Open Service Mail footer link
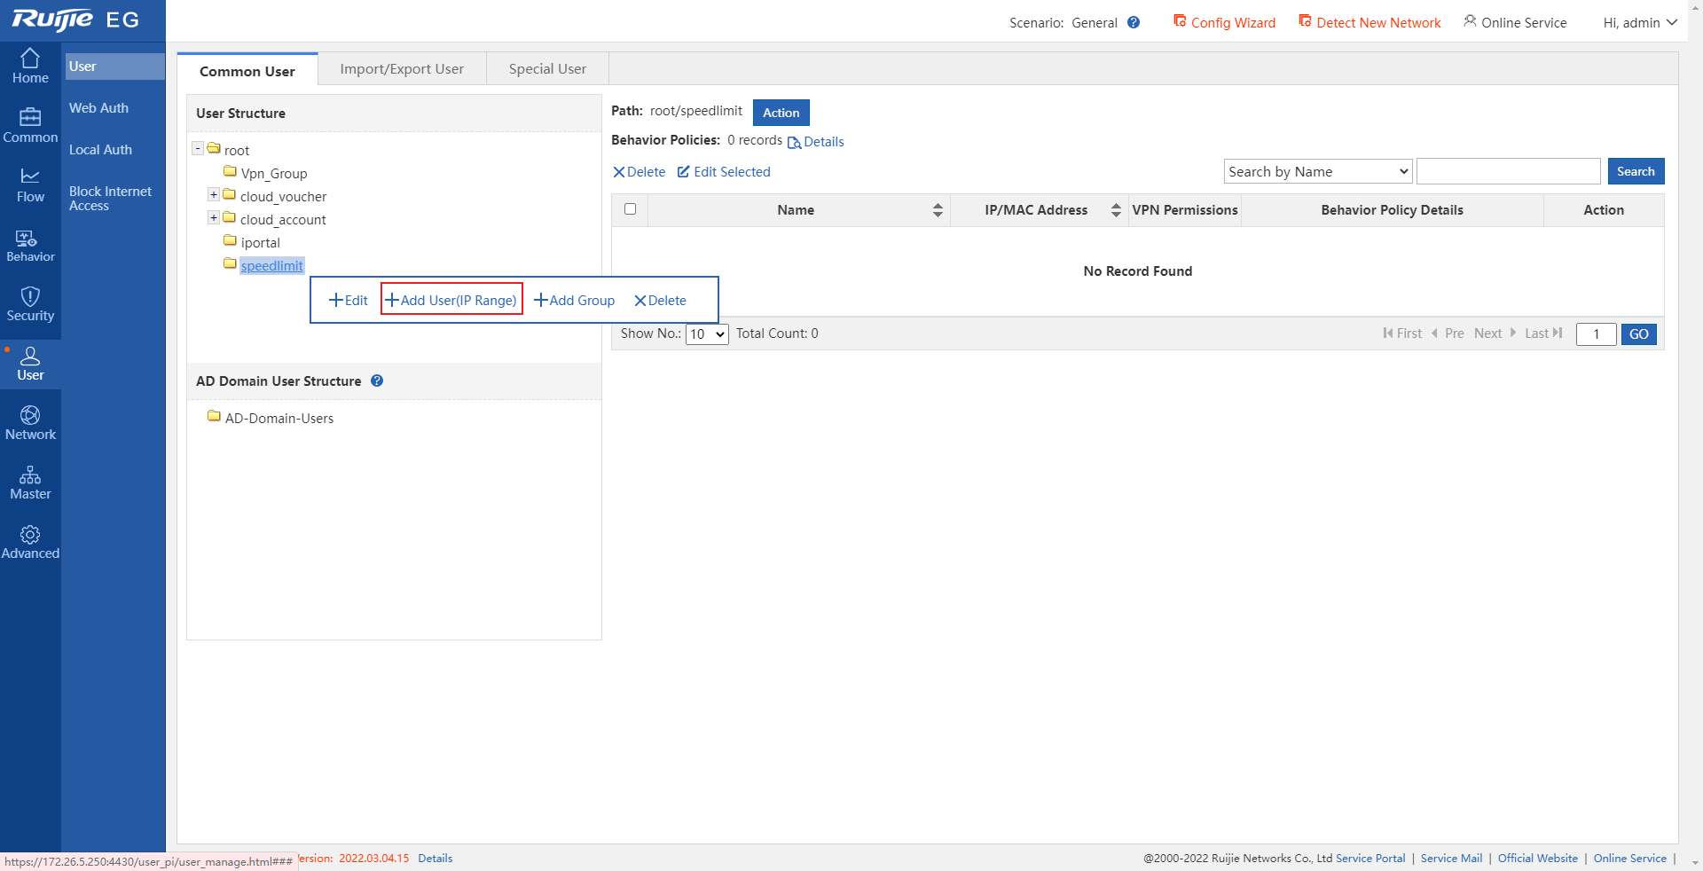 coord(1451,858)
